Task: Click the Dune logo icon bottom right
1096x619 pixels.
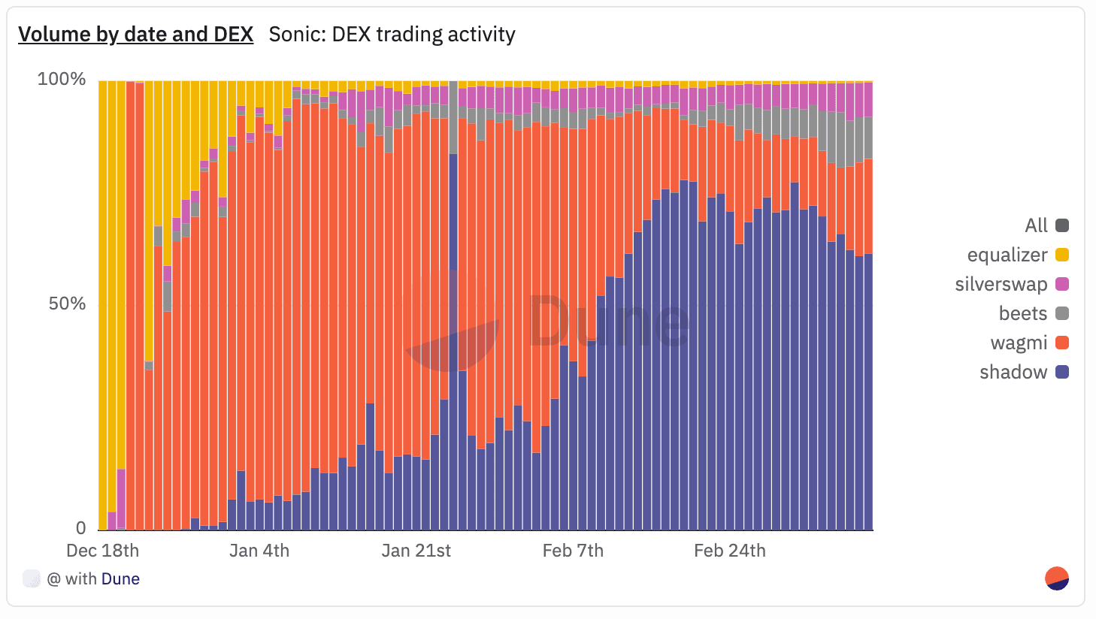Action: point(1057,578)
